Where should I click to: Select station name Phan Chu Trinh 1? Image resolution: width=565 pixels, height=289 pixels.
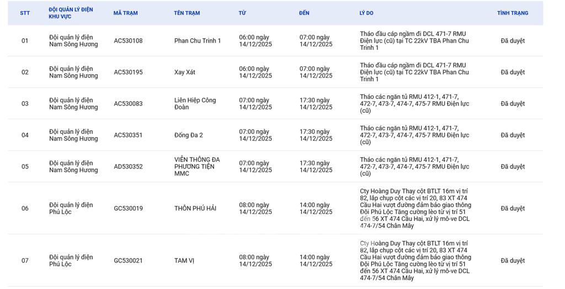(198, 41)
